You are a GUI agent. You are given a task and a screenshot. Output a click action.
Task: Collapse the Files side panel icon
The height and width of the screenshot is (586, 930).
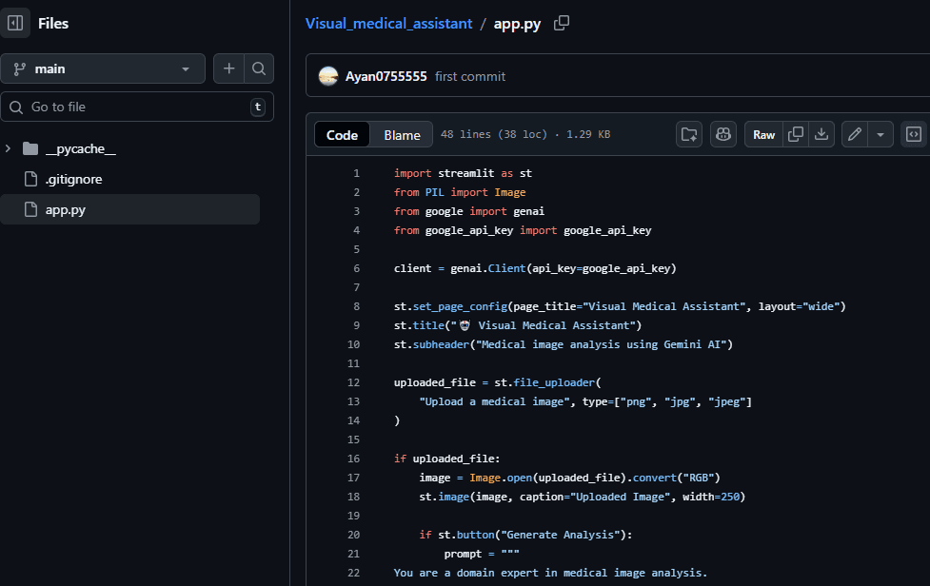click(15, 22)
